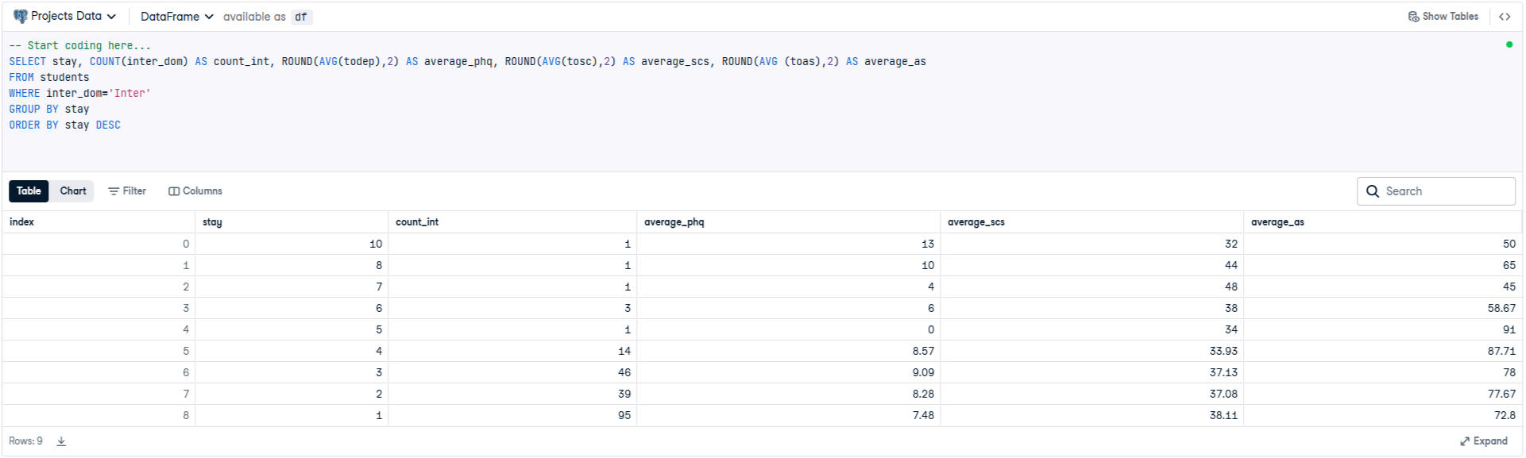
Task: Click the code view angle-brackets icon
Action: (x=1505, y=17)
